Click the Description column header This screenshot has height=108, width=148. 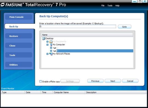[116, 92]
